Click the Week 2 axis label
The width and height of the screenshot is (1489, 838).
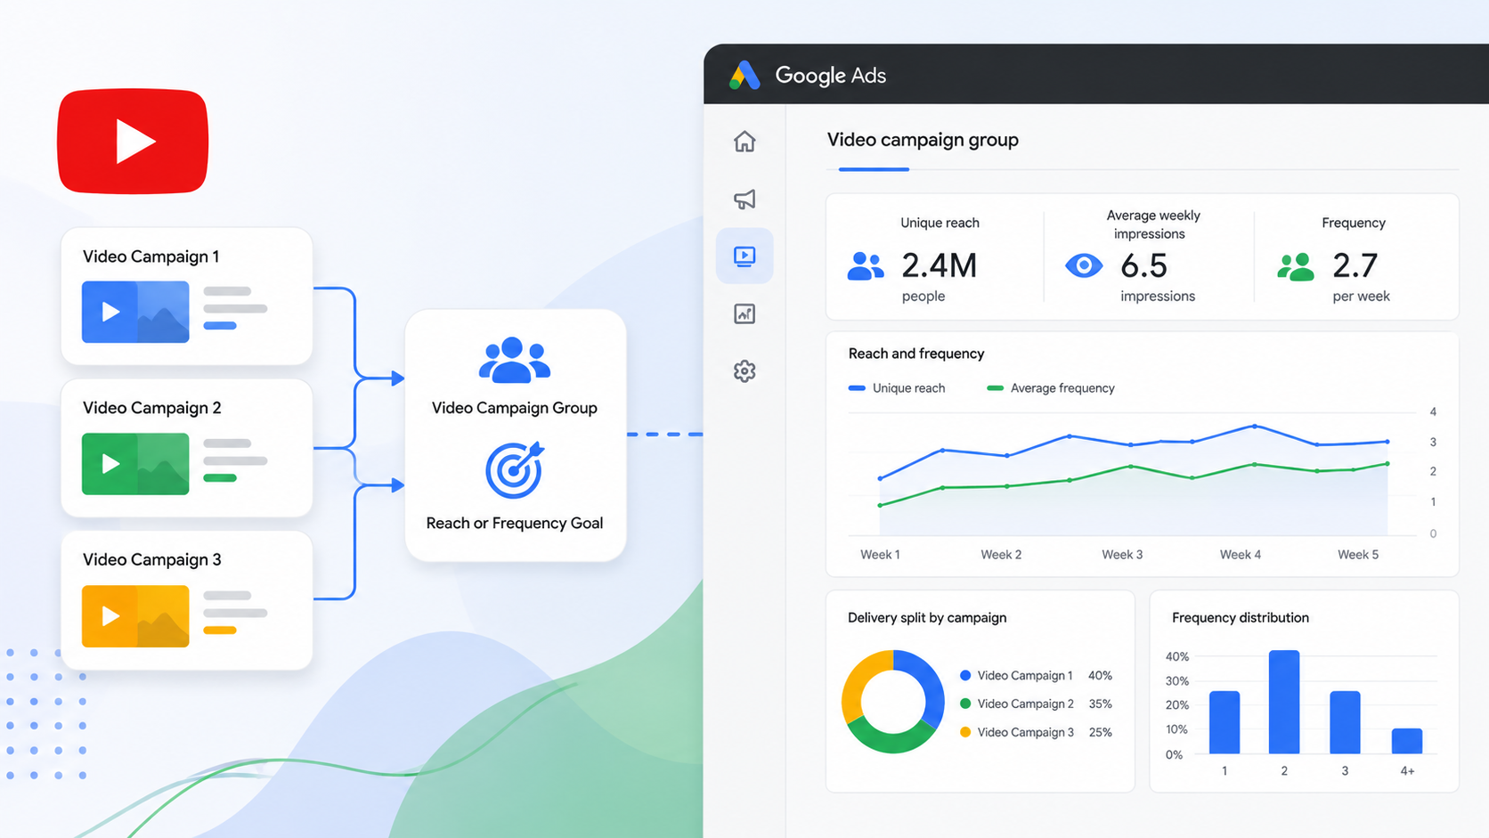[x=1001, y=555]
